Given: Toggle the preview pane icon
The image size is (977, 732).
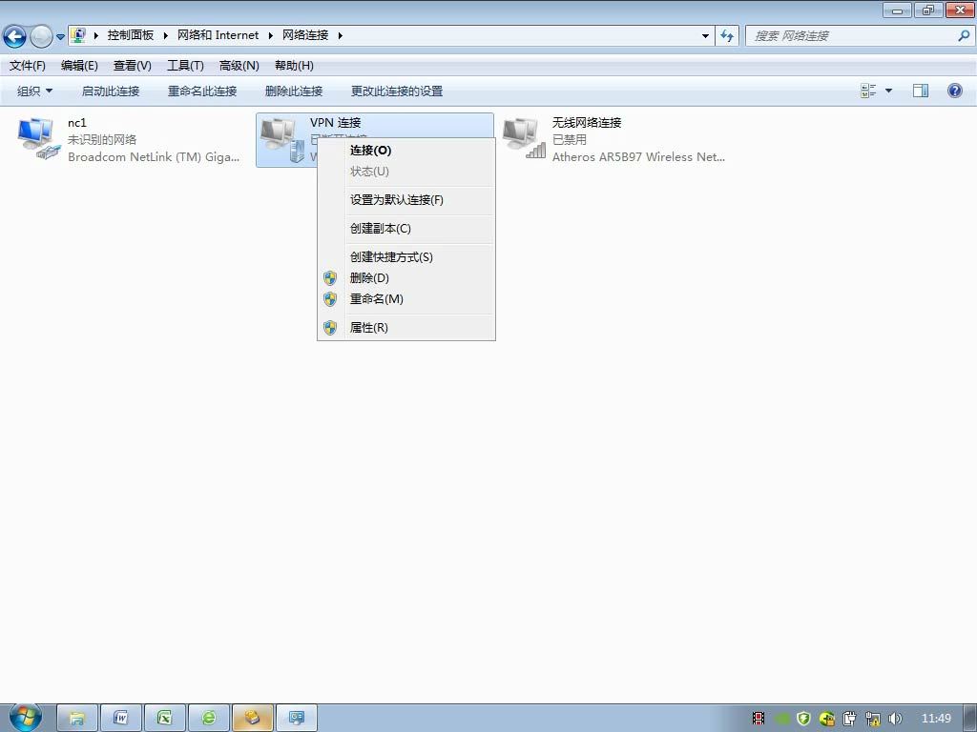Looking at the screenshot, I should point(921,91).
